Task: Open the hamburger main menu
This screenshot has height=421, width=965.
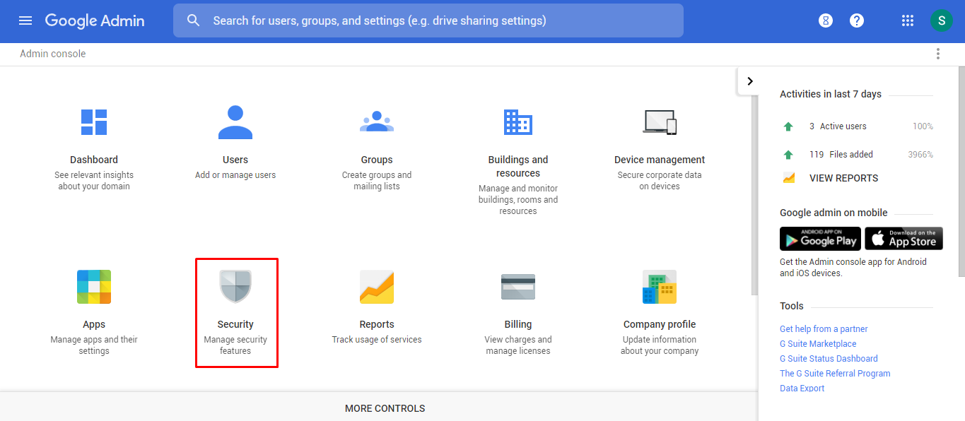Action: (25, 20)
